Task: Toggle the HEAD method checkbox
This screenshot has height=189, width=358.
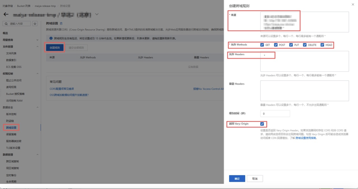Action: pyautogui.click(x=322, y=45)
